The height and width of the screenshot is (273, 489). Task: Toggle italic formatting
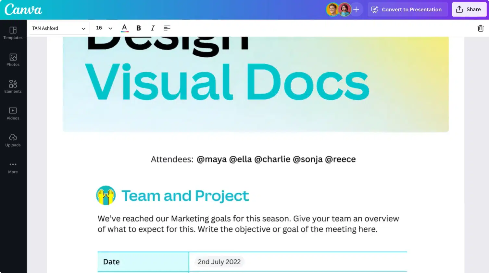pos(153,28)
